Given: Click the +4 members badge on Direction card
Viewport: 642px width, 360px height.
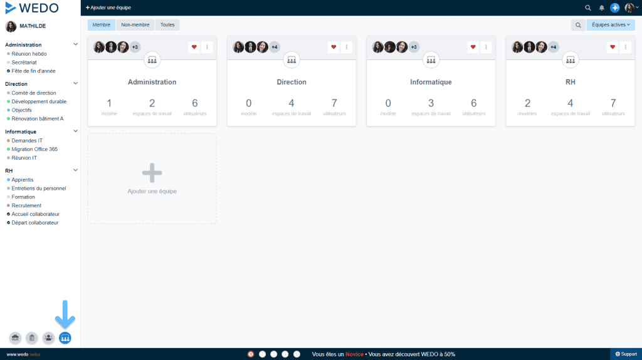Looking at the screenshot, I should click(x=275, y=47).
